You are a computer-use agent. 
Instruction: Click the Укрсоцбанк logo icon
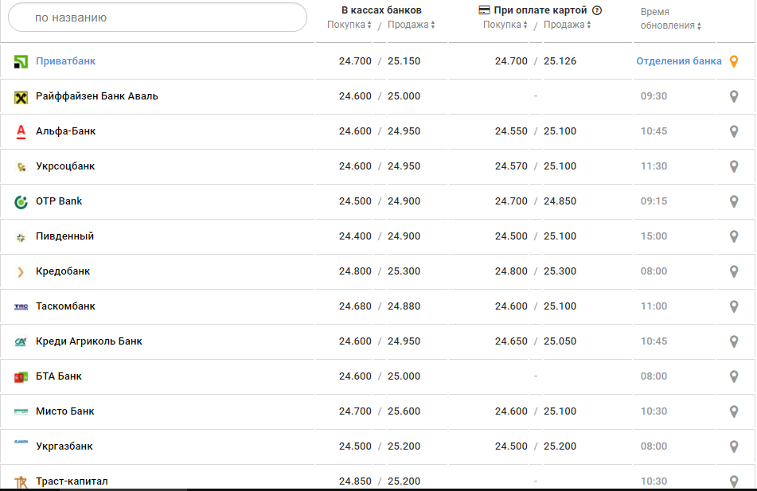tap(21, 167)
